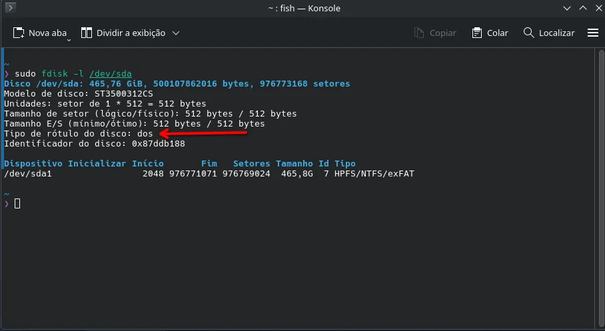Click the window title '~ : fish — Konsole'
Screen dimensions: 605x331
(304, 8)
